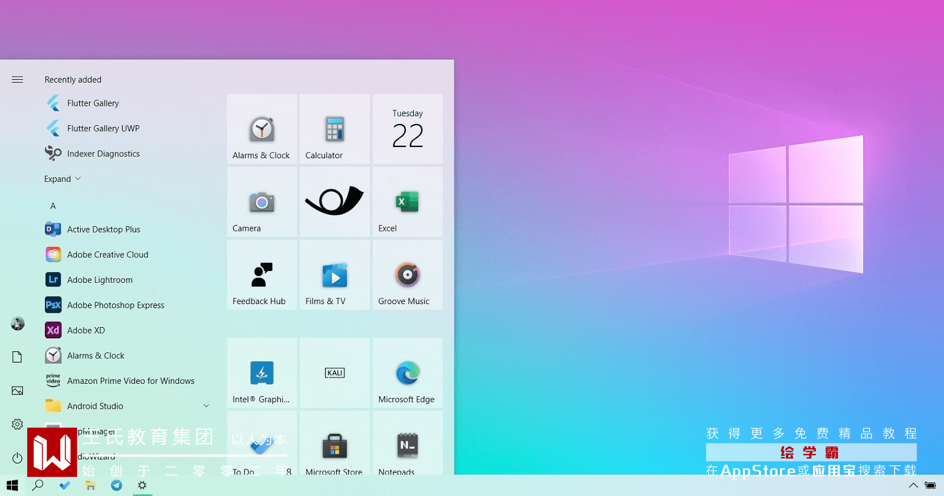Click the hamburger menu icon in Start
The image size is (944, 496).
point(17,80)
